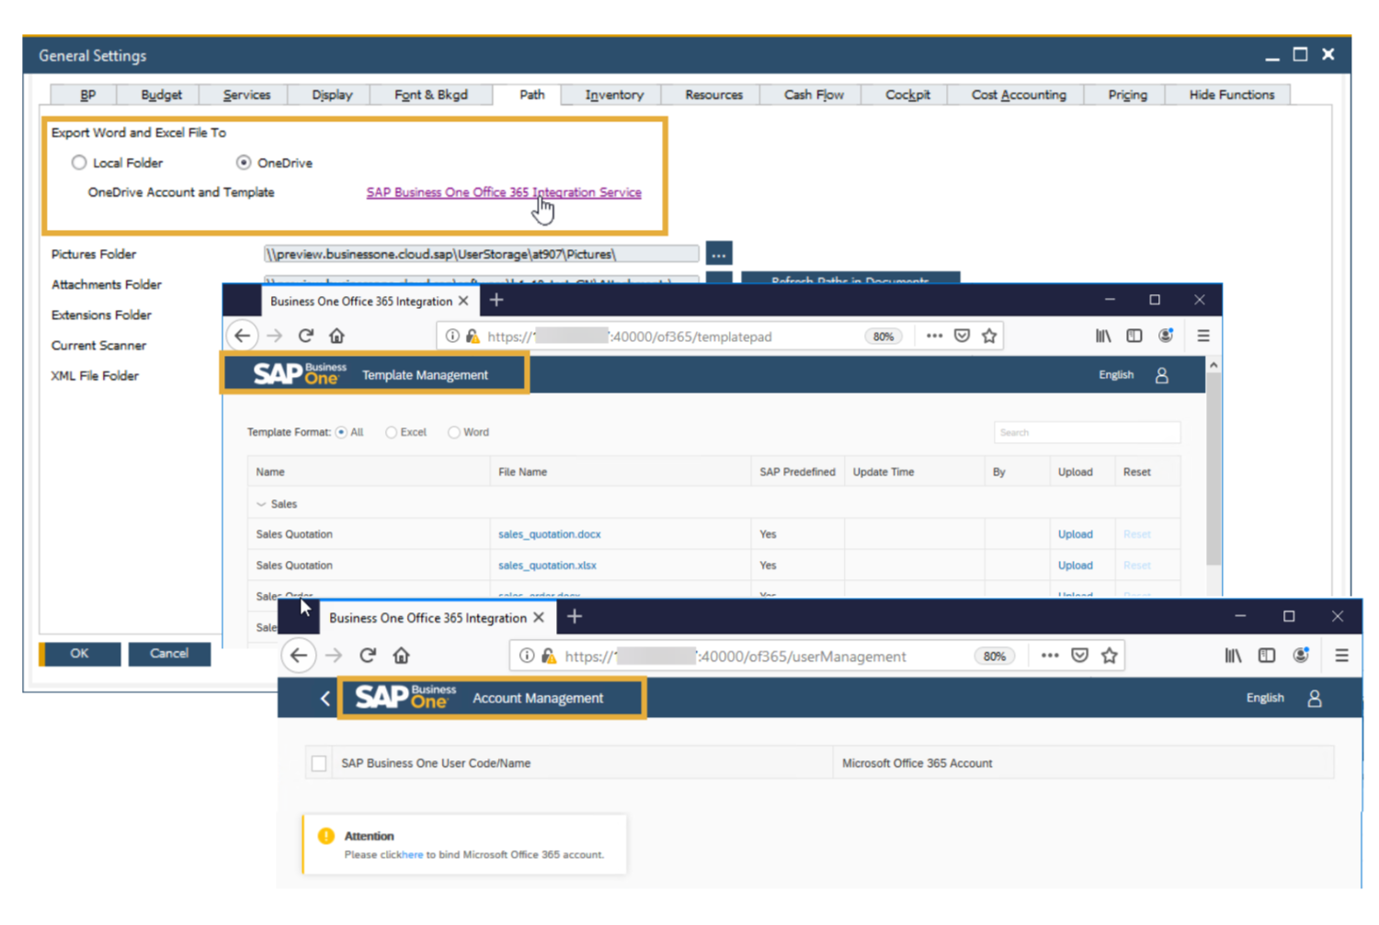Click user profile icon in Template Management header
This screenshot has height=925, width=1379.
pos(1162,375)
